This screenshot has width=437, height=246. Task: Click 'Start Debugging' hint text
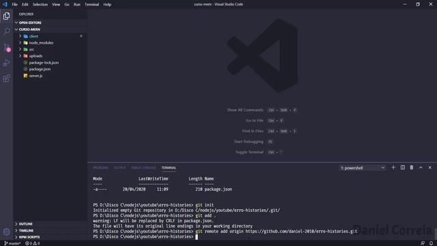(249, 141)
